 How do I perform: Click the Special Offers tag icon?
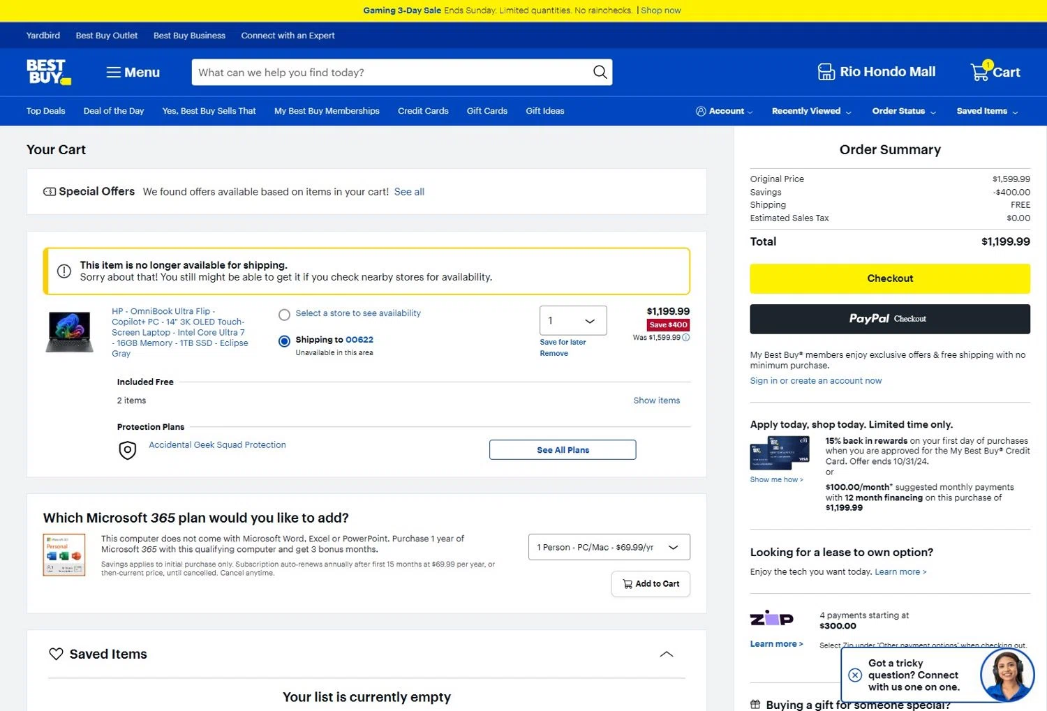click(50, 191)
